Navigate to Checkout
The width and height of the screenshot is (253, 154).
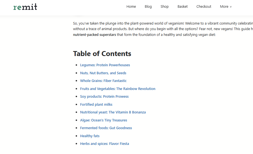coord(204,7)
